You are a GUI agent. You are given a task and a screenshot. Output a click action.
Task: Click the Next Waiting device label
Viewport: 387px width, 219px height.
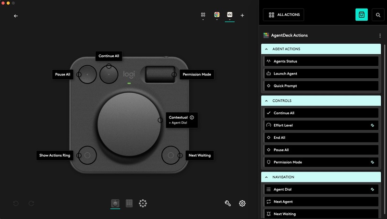click(200, 155)
